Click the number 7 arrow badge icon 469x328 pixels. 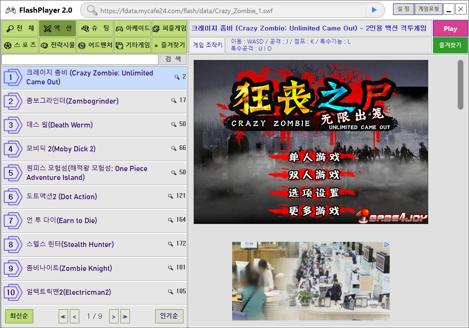coord(13,221)
